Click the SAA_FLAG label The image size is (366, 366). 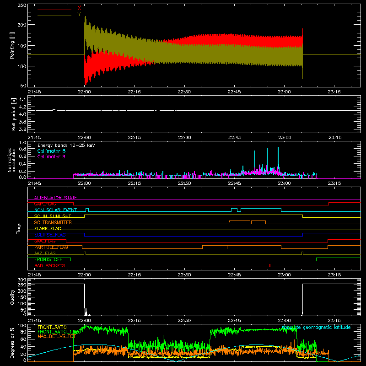click(x=45, y=241)
